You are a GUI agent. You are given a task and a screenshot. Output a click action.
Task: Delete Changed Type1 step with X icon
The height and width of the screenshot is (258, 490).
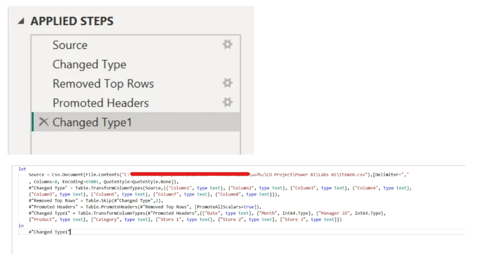click(44, 122)
